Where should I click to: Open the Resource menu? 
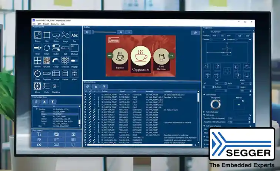[55, 24]
